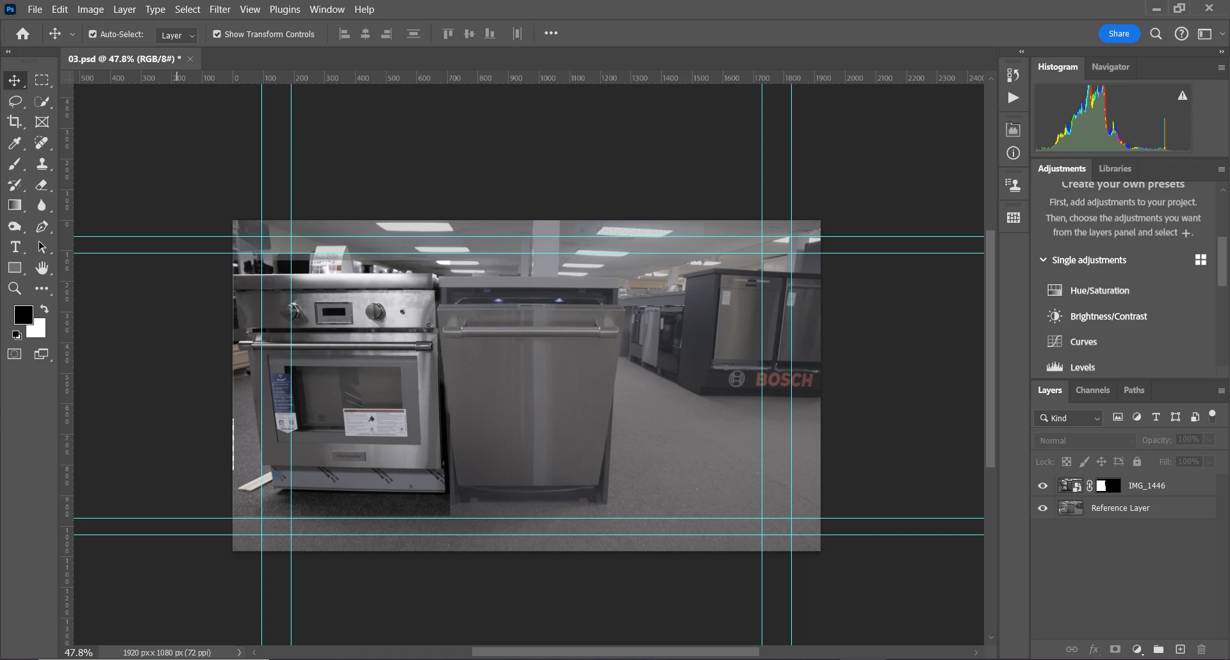This screenshot has height=660, width=1230.
Task: Click the white background color swatch
Action: [38, 330]
